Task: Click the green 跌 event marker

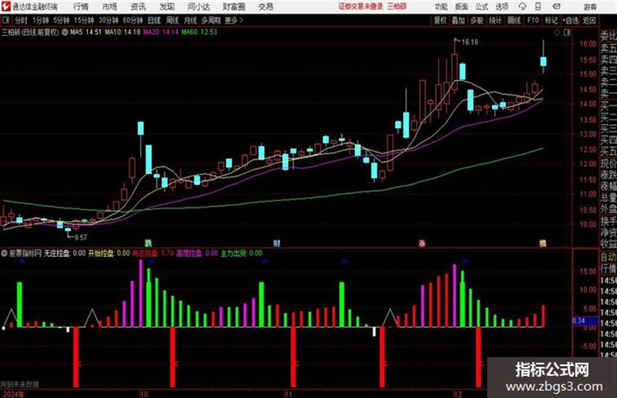Action: (x=148, y=243)
